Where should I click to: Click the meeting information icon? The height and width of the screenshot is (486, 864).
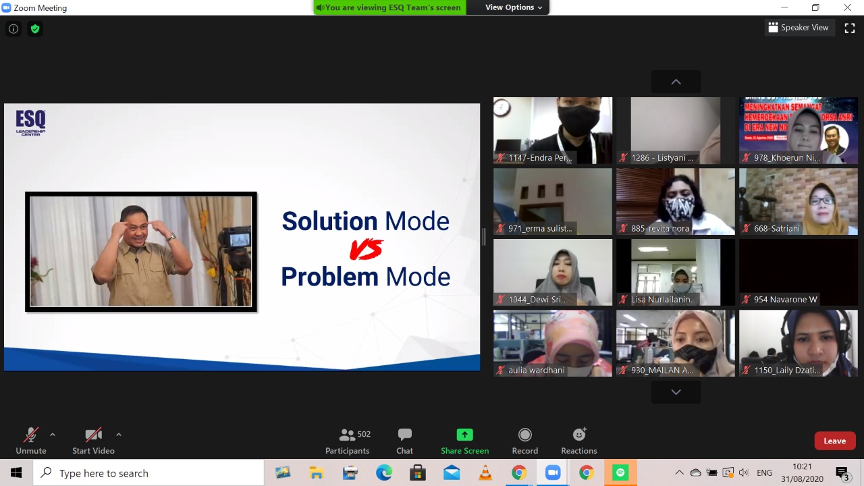pos(13,29)
